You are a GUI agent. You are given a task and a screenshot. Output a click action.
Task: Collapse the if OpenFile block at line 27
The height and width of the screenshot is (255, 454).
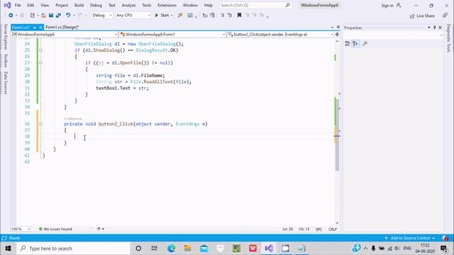click(40, 63)
